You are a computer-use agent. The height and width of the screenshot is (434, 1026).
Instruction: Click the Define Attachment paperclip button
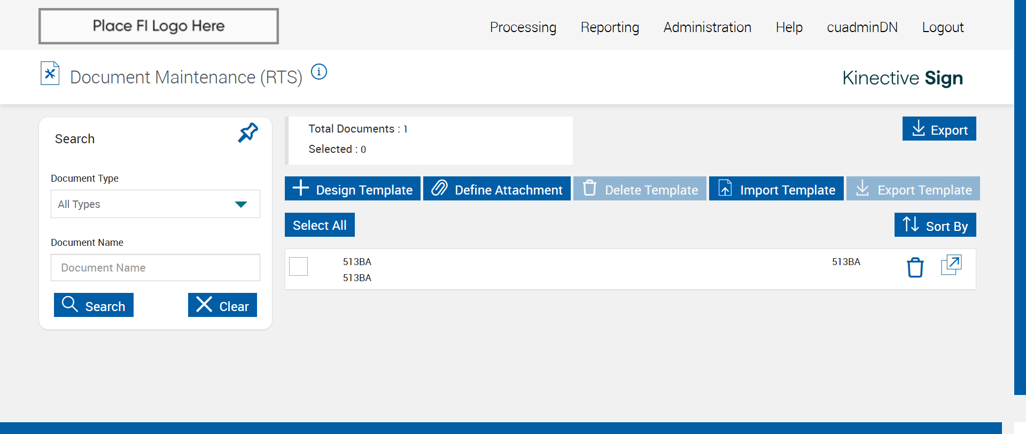(x=497, y=189)
